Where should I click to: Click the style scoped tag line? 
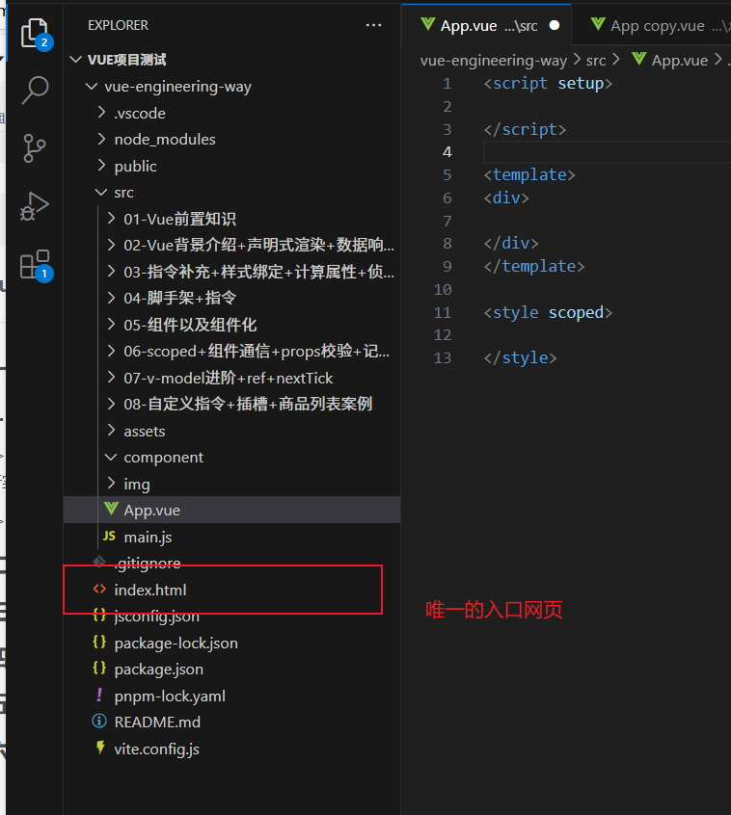tap(548, 312)
